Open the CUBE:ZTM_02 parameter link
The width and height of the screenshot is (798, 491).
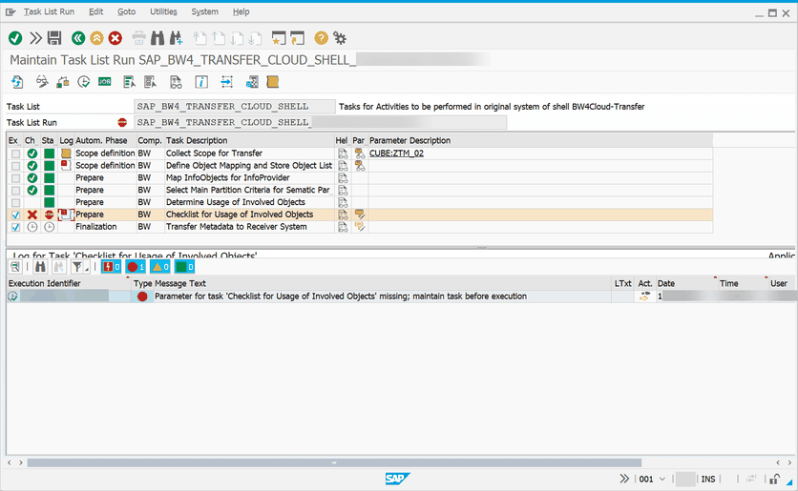click(x=396, y=153)
